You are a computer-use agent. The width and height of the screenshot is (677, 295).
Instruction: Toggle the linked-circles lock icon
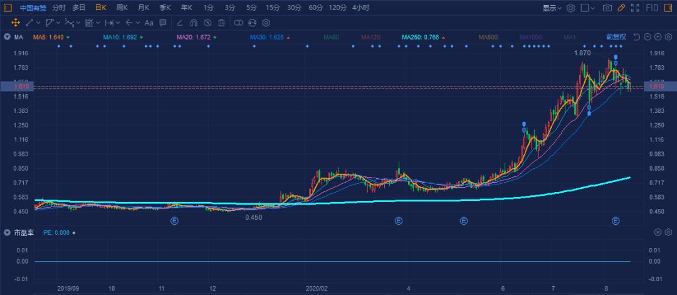238,23
